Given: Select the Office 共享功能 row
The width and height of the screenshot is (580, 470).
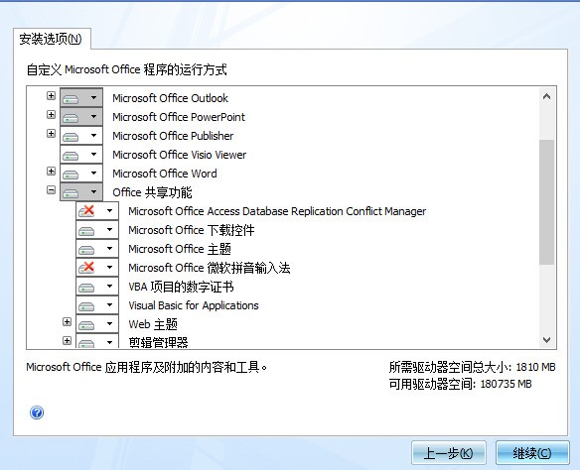Looking at the screenshot, I should [x=152, y=192].
